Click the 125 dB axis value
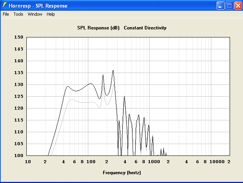The width and height of the screenshot is (243, 183). 19,96
